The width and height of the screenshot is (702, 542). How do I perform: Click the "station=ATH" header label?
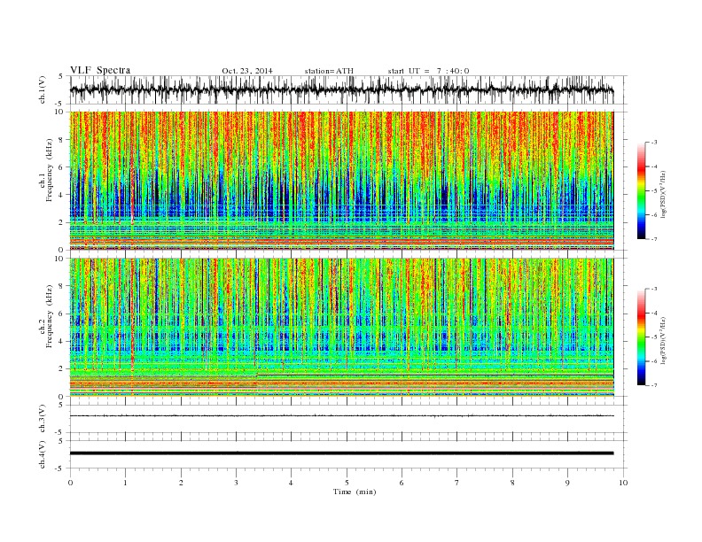coord(329,71)
